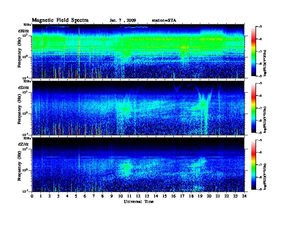The height and width of the screenshot is (225, 291).
Task: Click the 10⁰ frequency tick of dH/dt panel
Action: [25, 57]
